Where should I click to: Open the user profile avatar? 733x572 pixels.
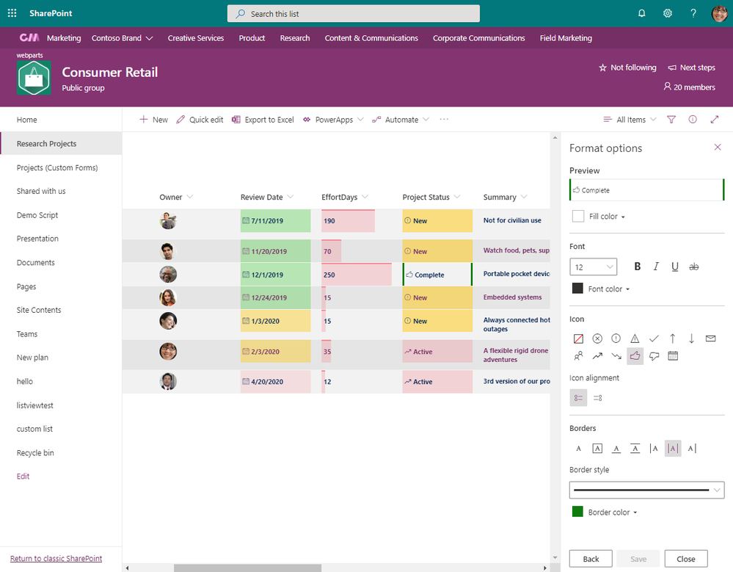tap(720, 13)
